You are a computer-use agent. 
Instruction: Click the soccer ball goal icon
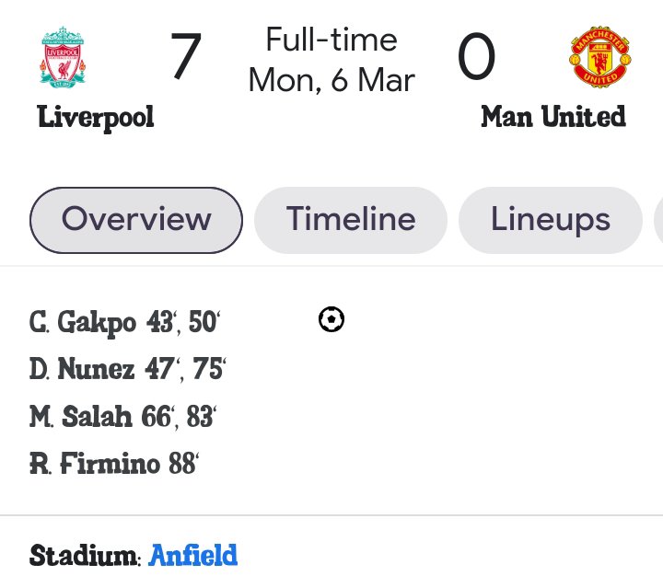point(331,320)
